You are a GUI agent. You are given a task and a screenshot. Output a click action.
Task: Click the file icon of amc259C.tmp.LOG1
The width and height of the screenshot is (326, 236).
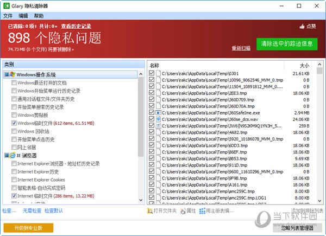pos(159,197)
